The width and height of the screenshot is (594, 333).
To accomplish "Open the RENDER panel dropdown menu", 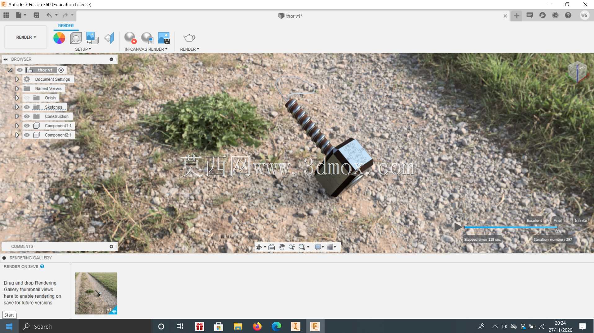I will [x=189, y=49].
